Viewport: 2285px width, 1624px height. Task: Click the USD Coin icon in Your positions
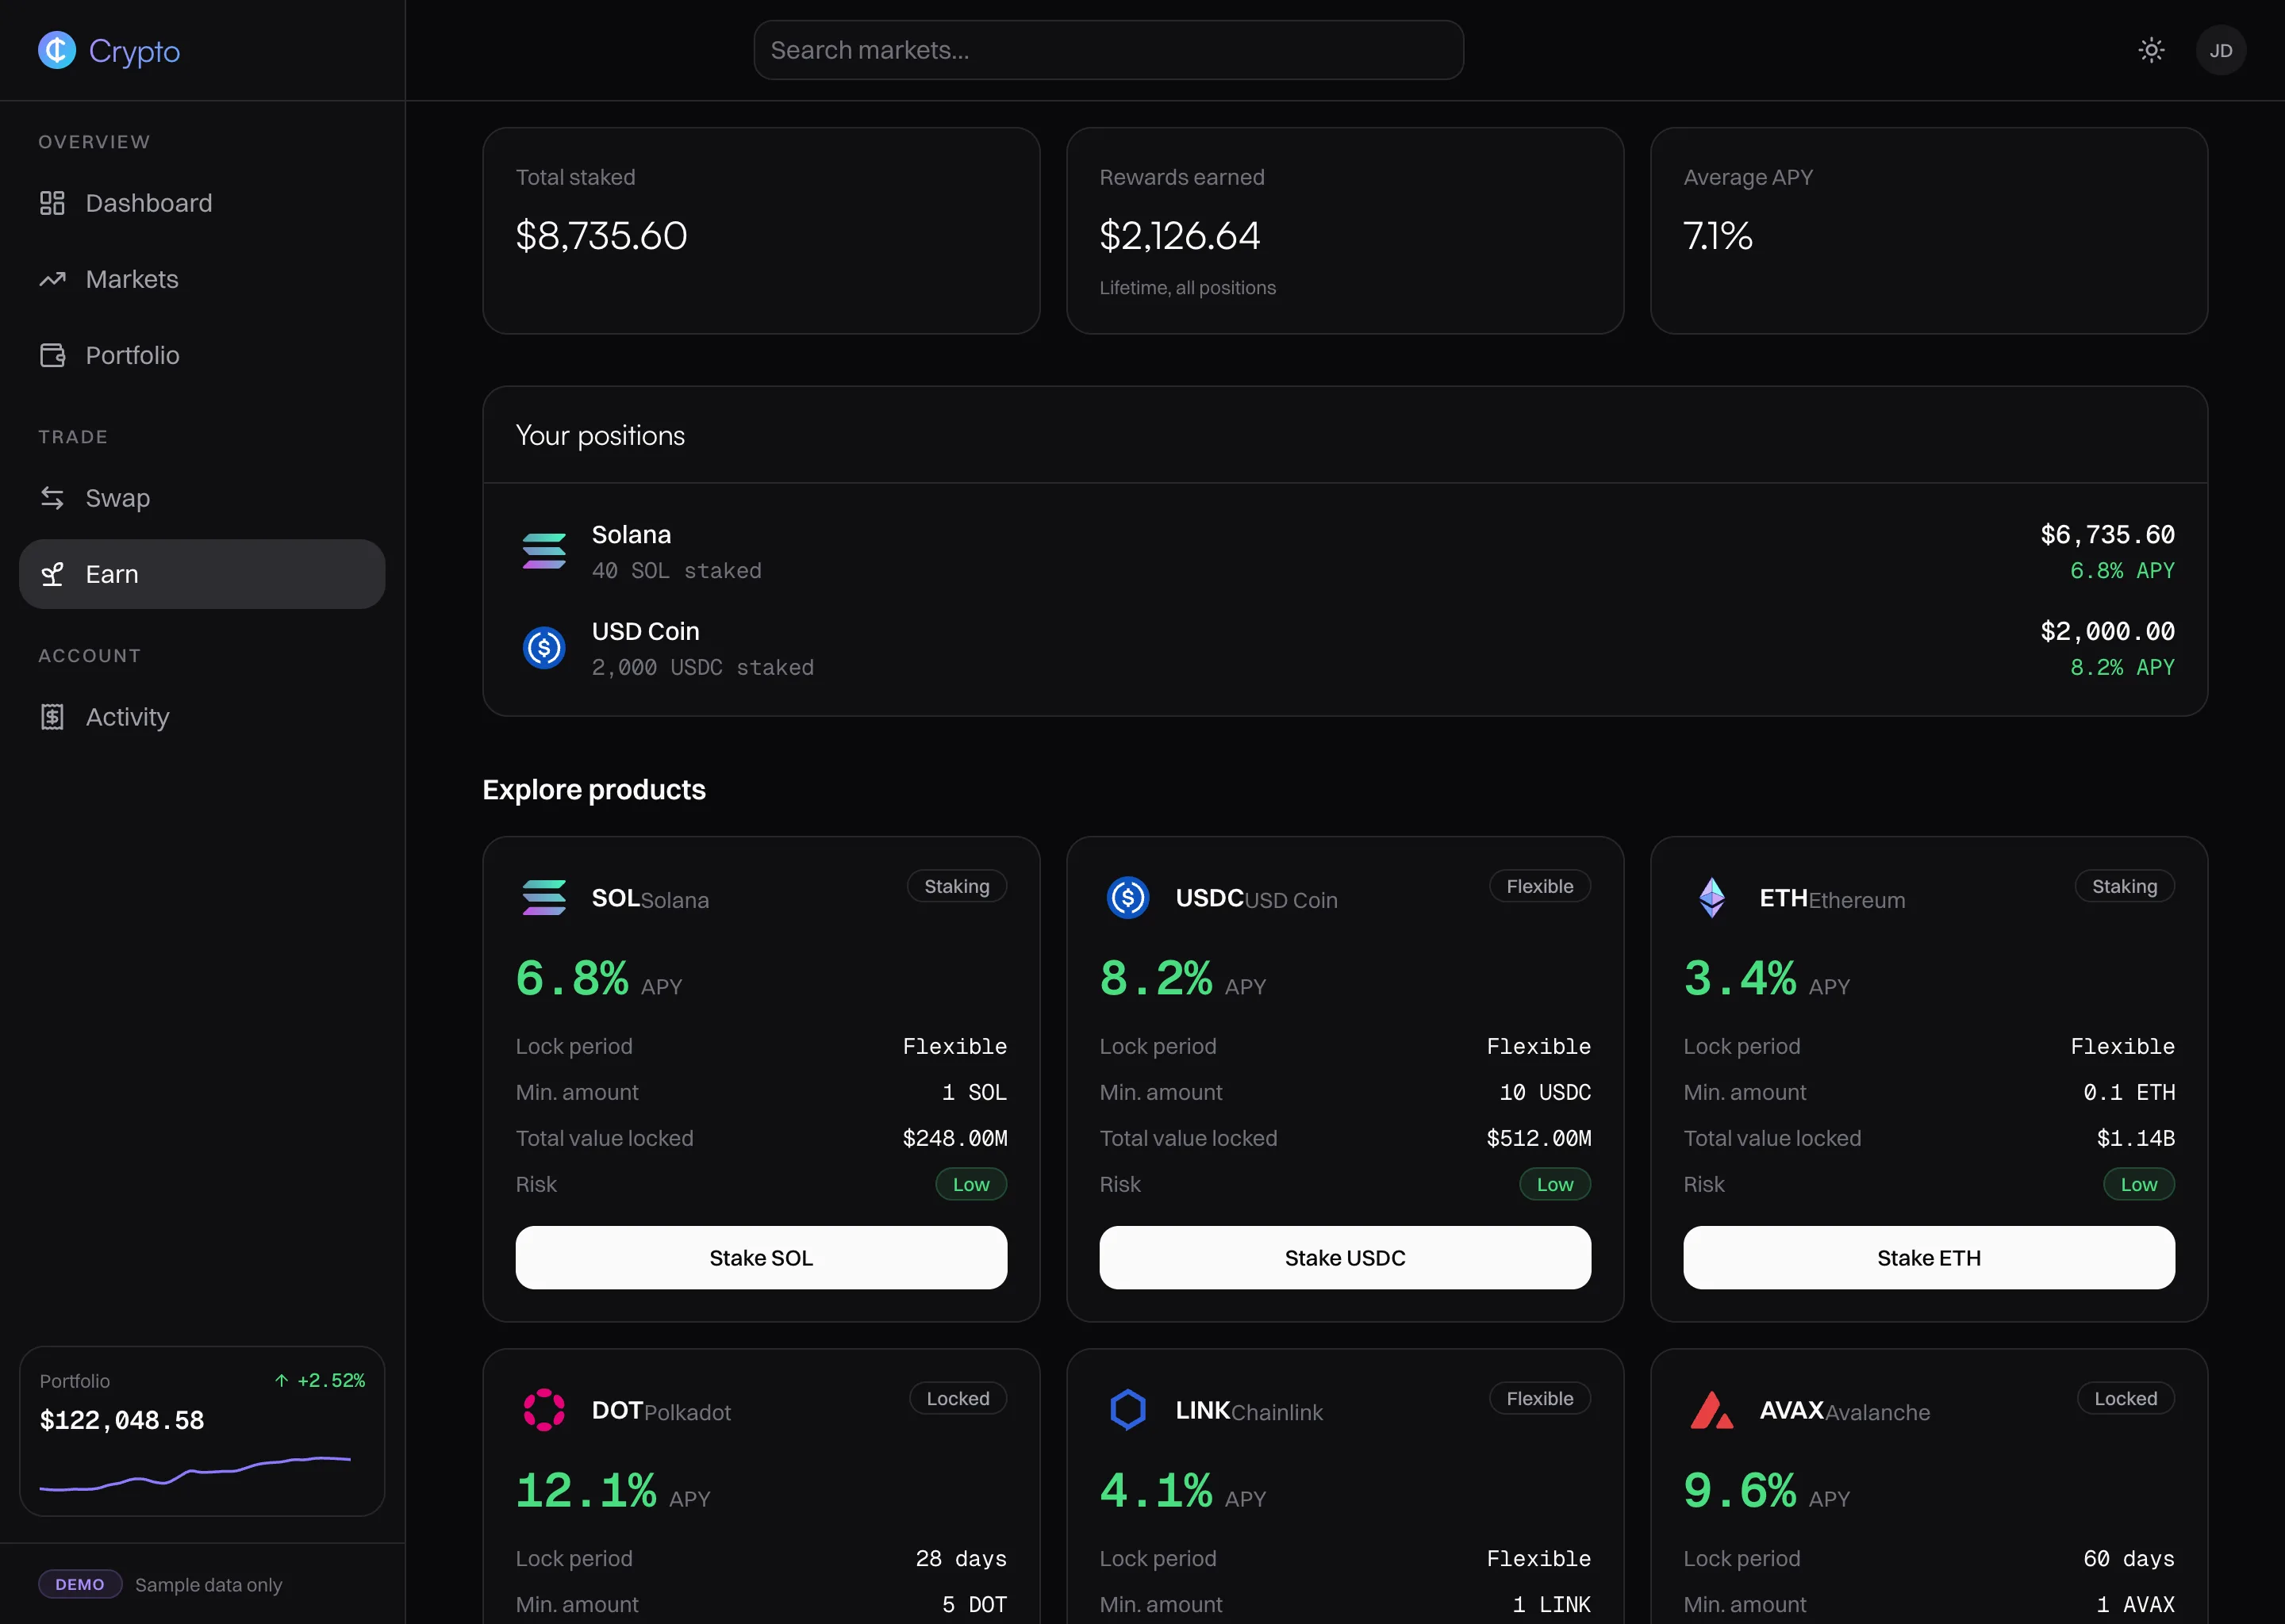[x=544, y=648]
